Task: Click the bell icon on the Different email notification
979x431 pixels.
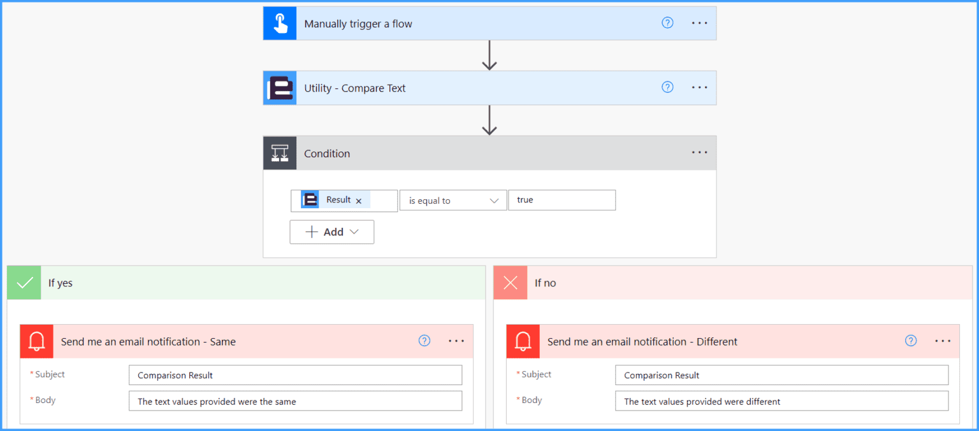Action: [523, 341]
